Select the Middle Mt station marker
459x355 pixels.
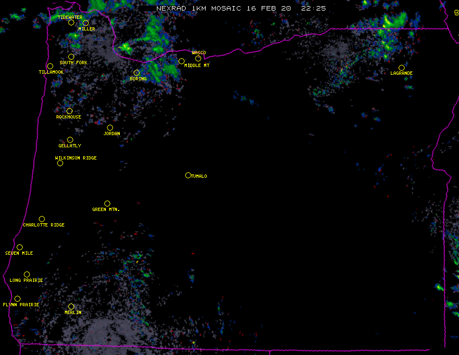click(x=181, y=61)
